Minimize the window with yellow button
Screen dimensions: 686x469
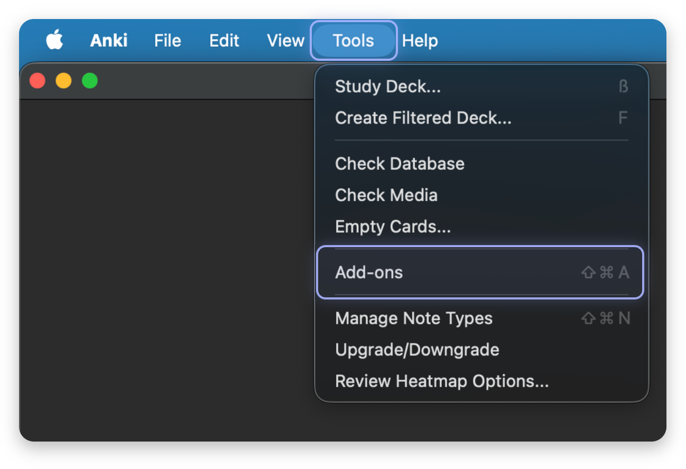(x=64, y=81)
